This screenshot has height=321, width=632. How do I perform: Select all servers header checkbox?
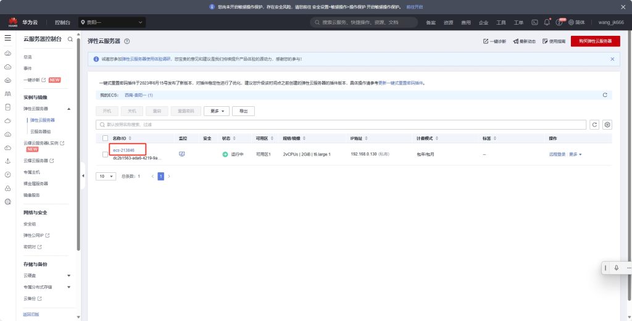pyautogui.click(x=105, y=138)
